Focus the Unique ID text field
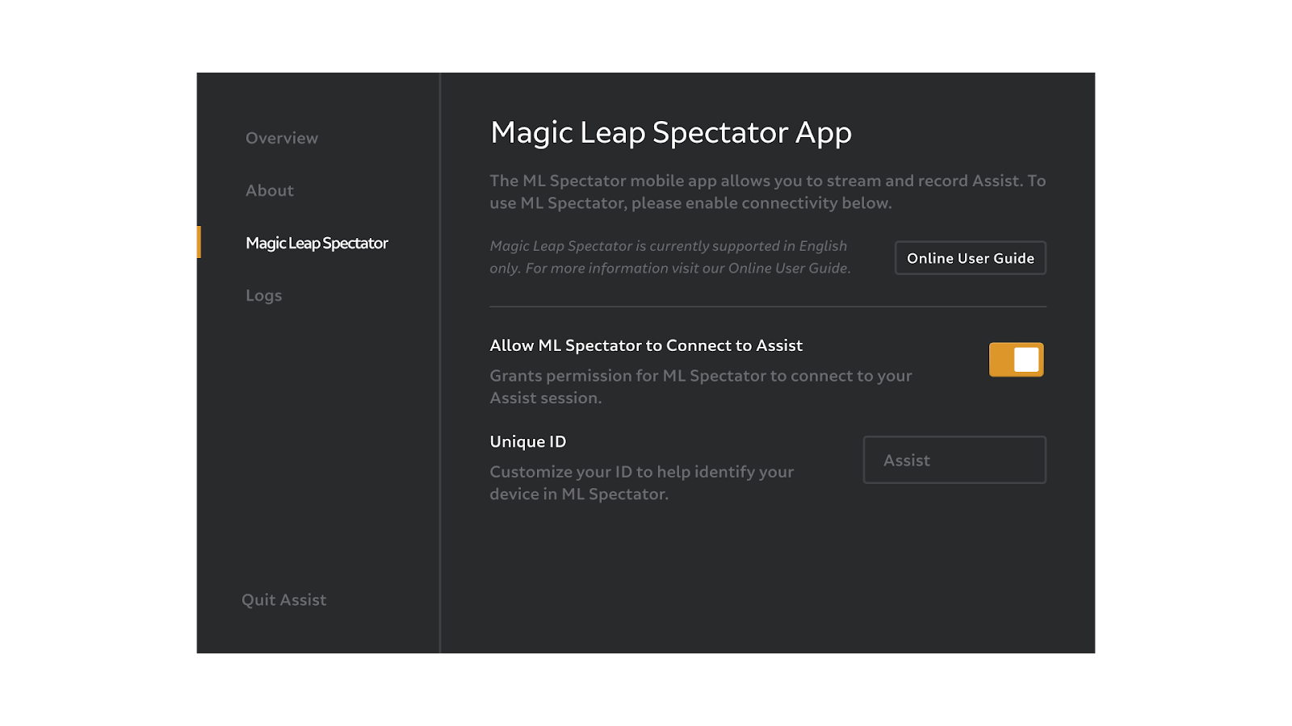Viewport: 1292px width, 726px height. pos(954,460)
